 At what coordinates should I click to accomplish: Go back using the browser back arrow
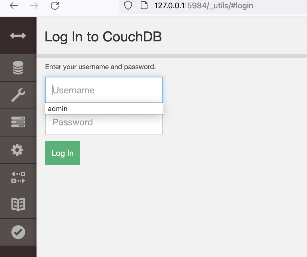tap(13, 5)
